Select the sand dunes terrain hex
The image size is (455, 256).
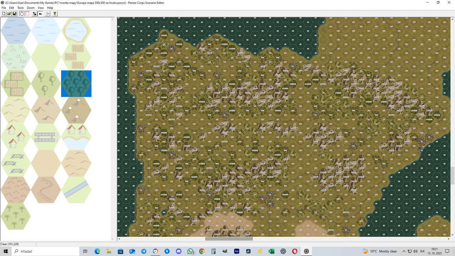pyautogui.click(x=76, y=163)
